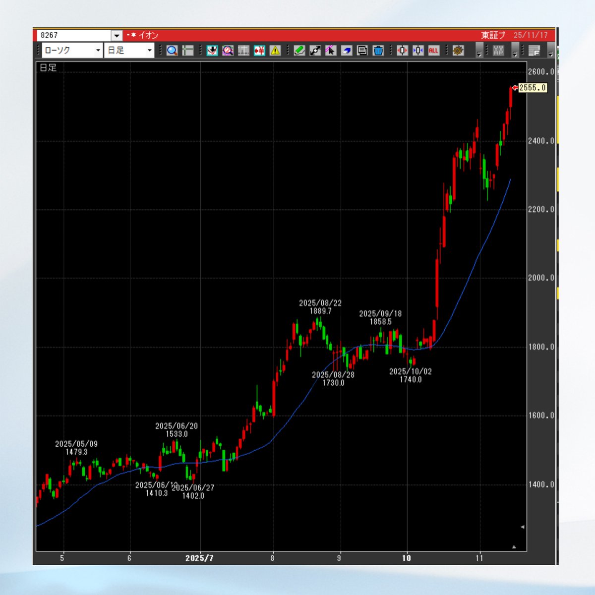Click the 2025/08/22 1889.7 high annotation
Viewport: 595px width, 595px height.
320,307
